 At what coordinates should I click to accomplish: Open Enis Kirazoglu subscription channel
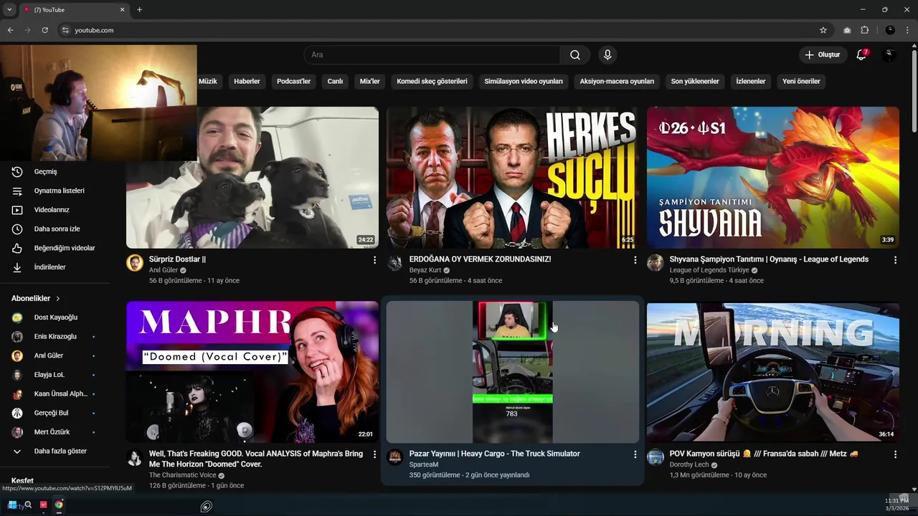[x=55, y=337]
